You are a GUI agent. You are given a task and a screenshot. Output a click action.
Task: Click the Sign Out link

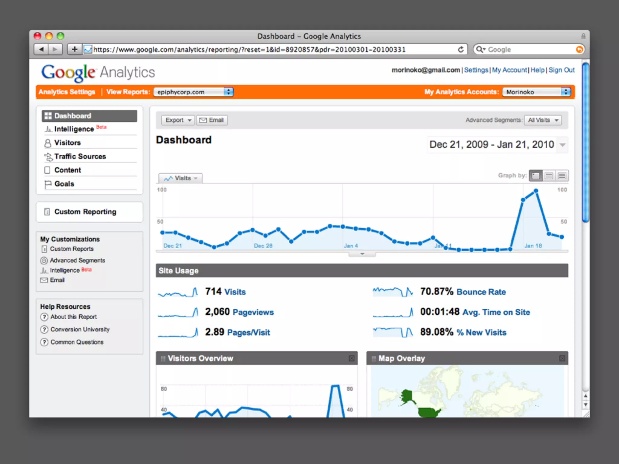561,70
